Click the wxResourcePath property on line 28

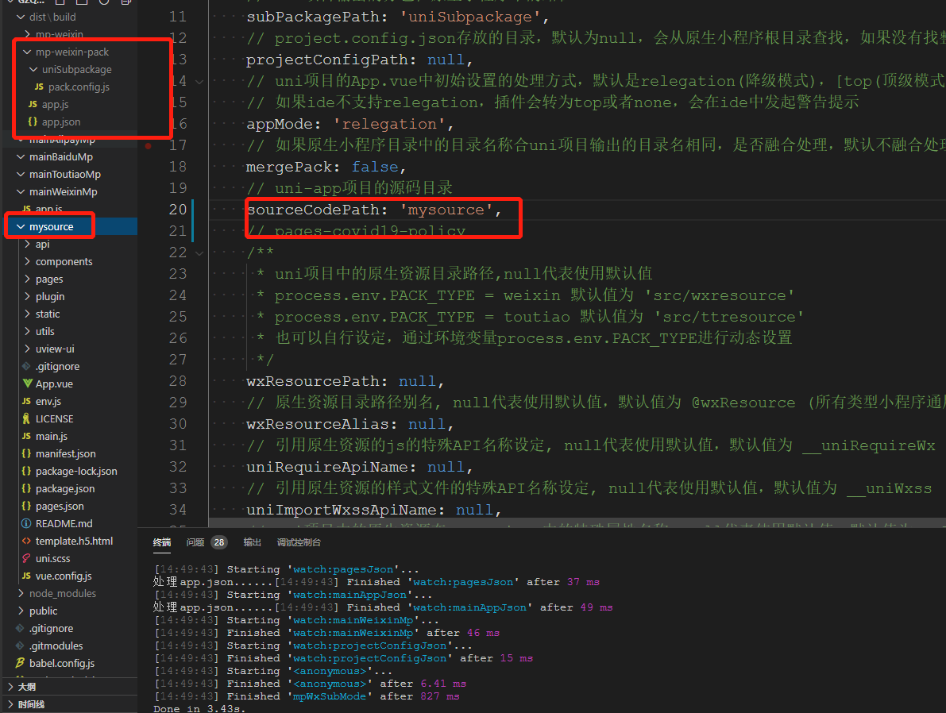[317, 381]
